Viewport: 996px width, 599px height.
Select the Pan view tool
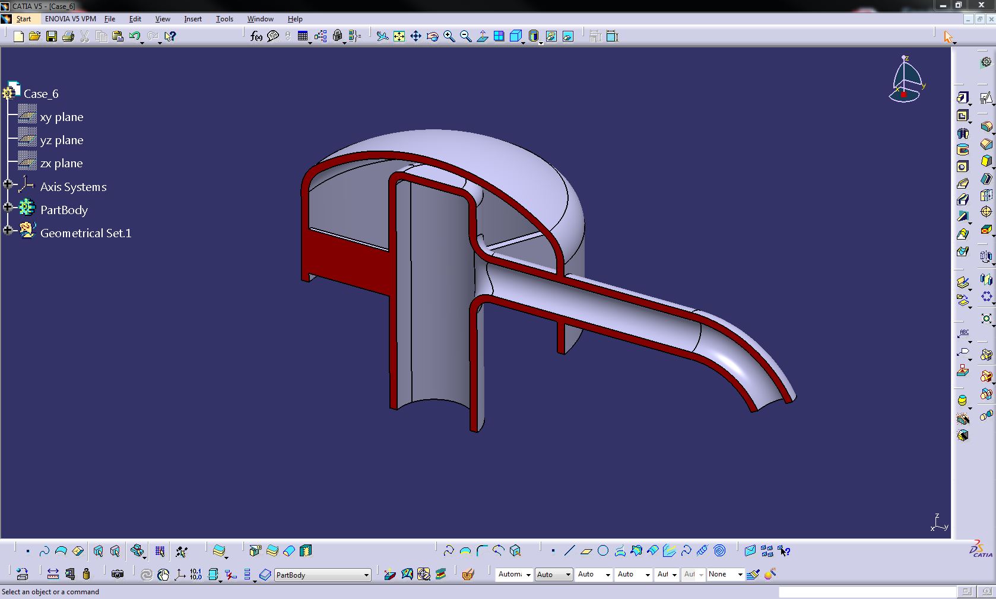pos(416,36)
